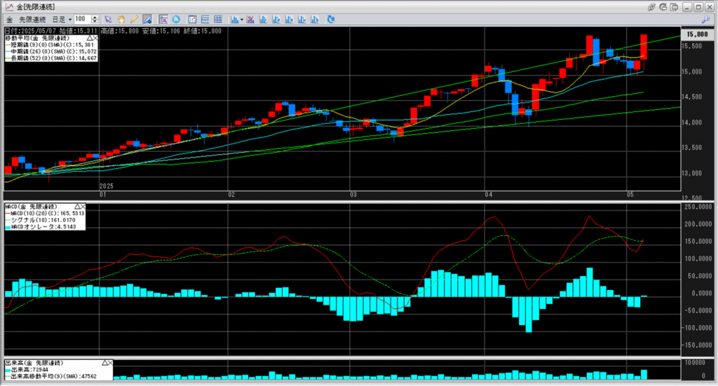Click the trend line drawing tool
Screen dimensions: 718x386
pyautogui.click(x=147, y=19)
